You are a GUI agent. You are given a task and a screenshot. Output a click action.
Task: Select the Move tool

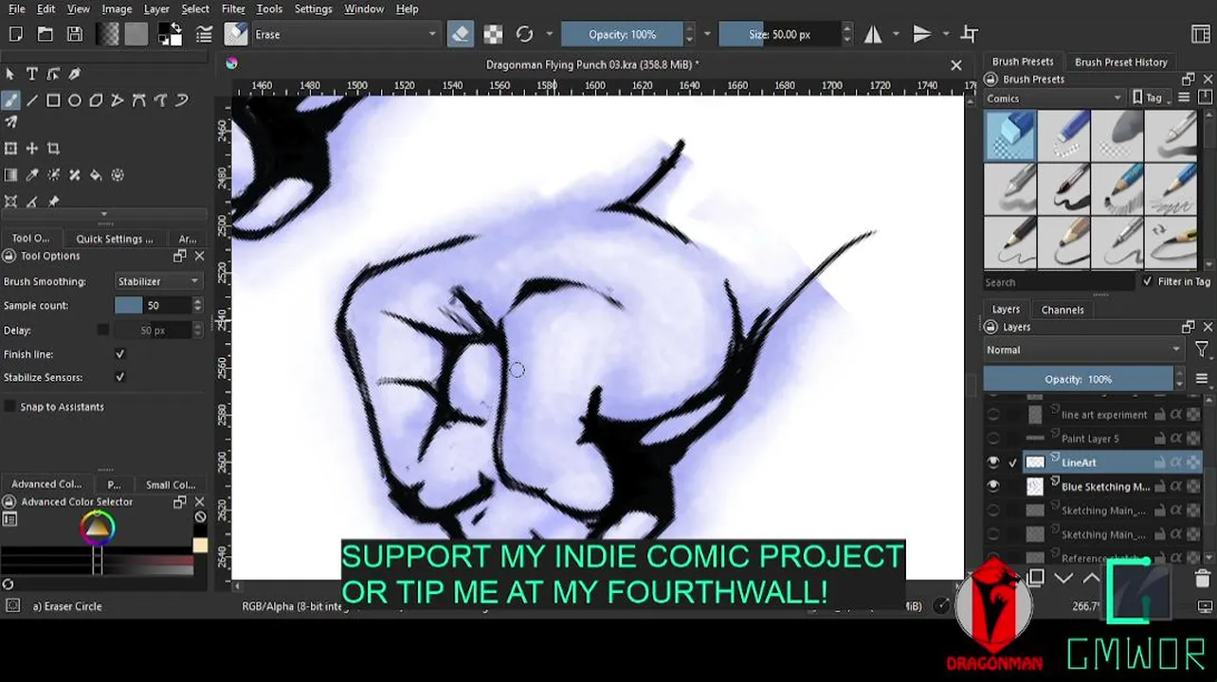[31, 149]
